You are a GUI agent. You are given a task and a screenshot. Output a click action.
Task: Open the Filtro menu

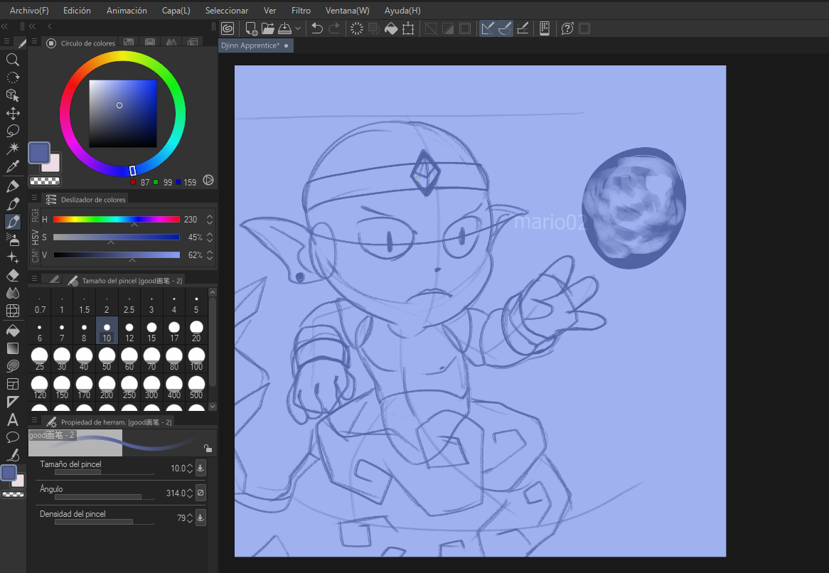(301, 11)
